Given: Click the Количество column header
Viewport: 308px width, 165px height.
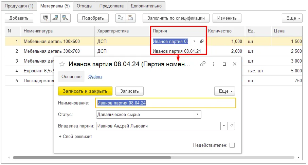Looking at the screenshot, I should 225,31.
